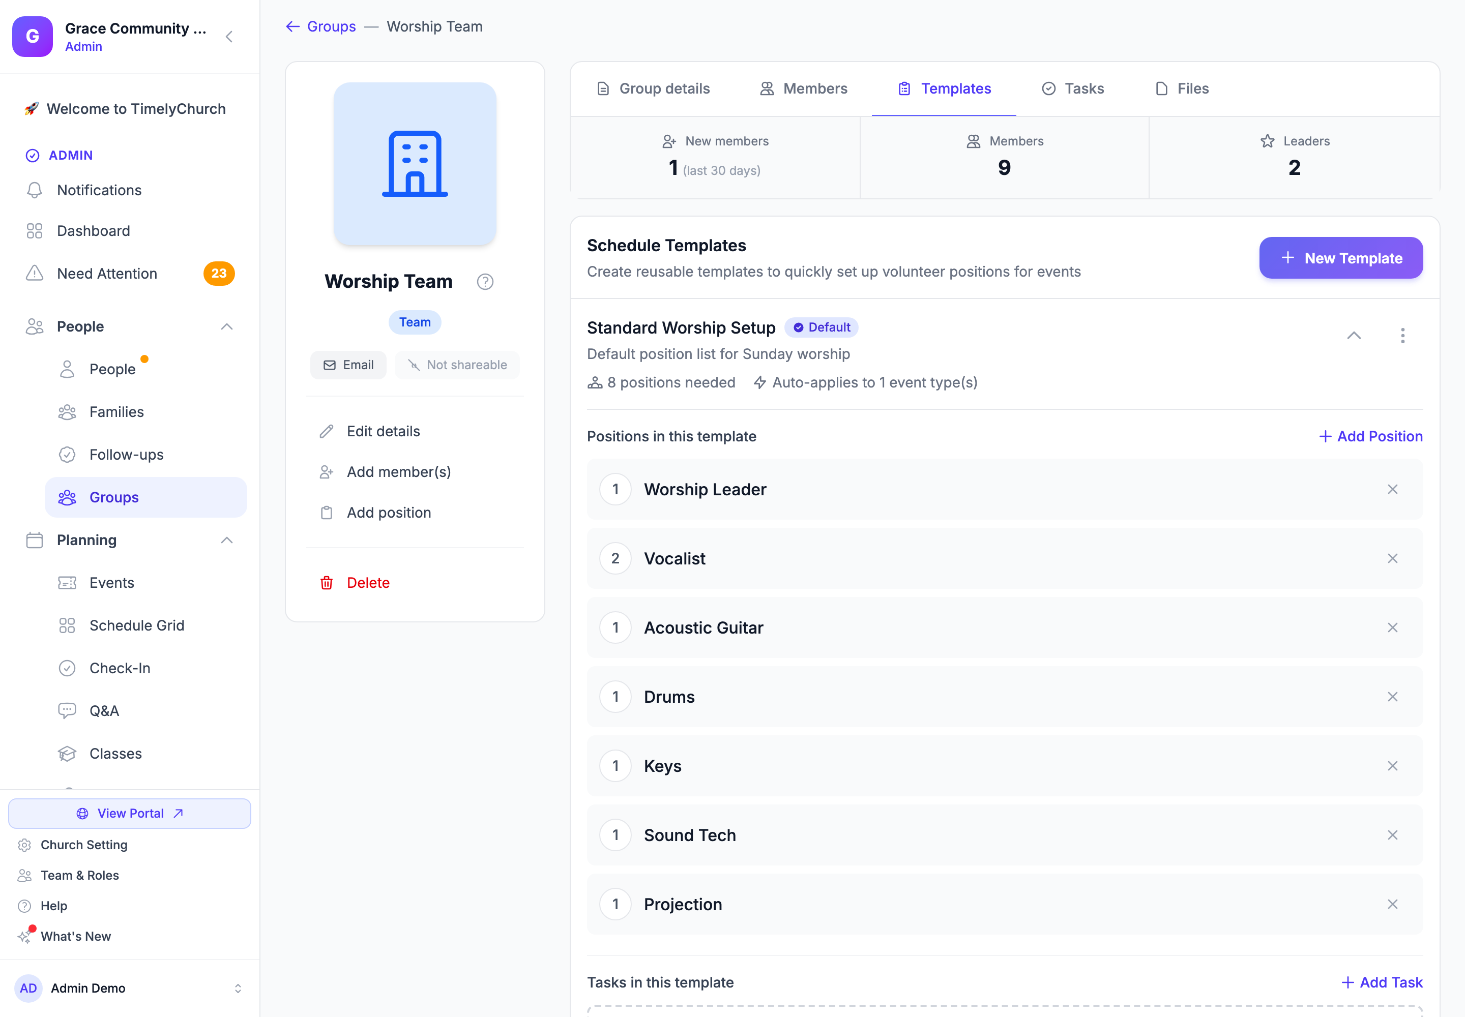1465x1017 pixels.
Task: Collapse the People sidebar section
Action: coord(227,327)
